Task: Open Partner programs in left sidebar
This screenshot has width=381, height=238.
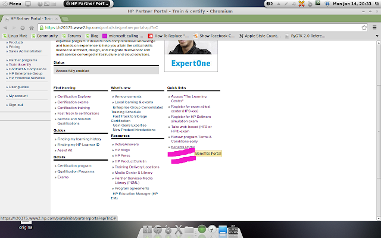Action: coord(23,60)
